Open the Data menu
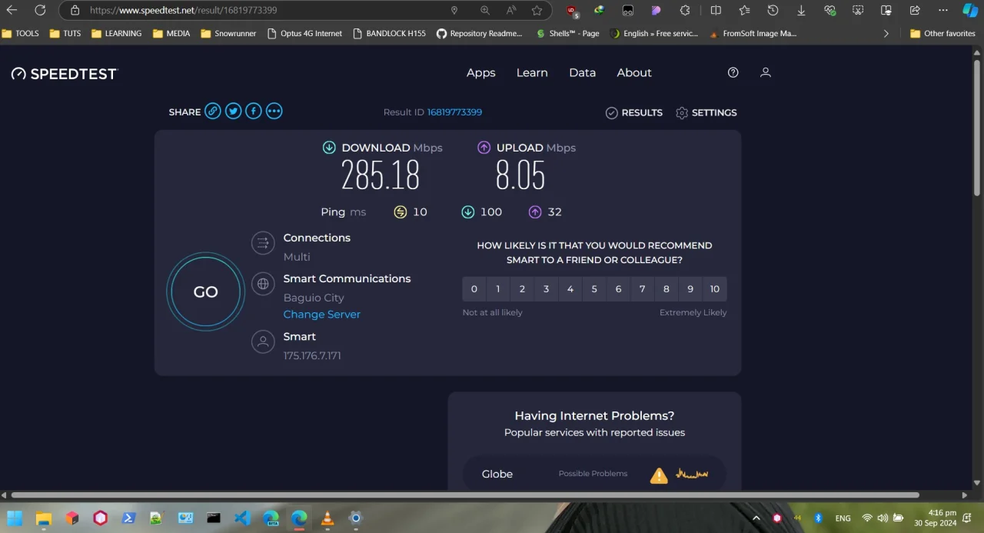The image size is (984, 533). click(582, 72)
